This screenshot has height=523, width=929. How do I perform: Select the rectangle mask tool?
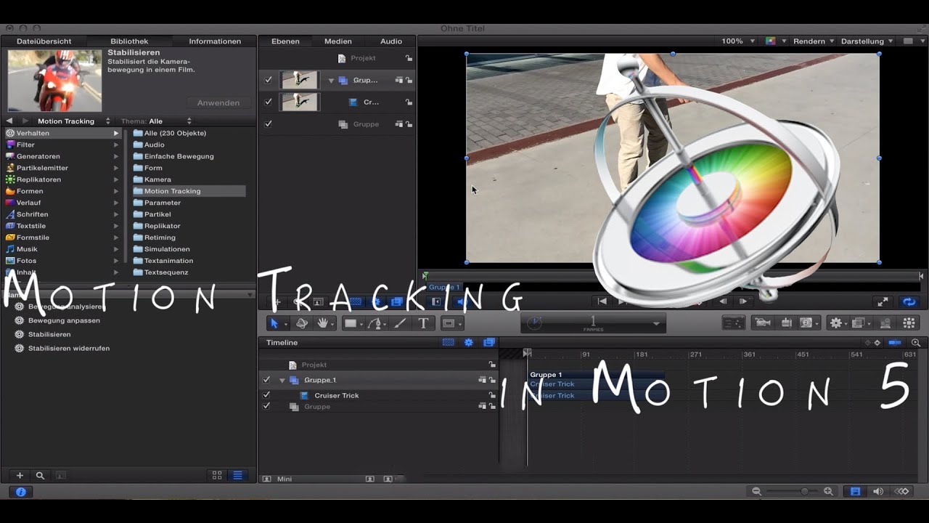tap(448, 323)
